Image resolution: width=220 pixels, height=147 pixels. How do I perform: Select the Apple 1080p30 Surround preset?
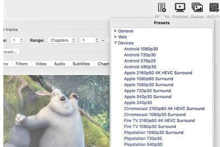coord(149,85)
